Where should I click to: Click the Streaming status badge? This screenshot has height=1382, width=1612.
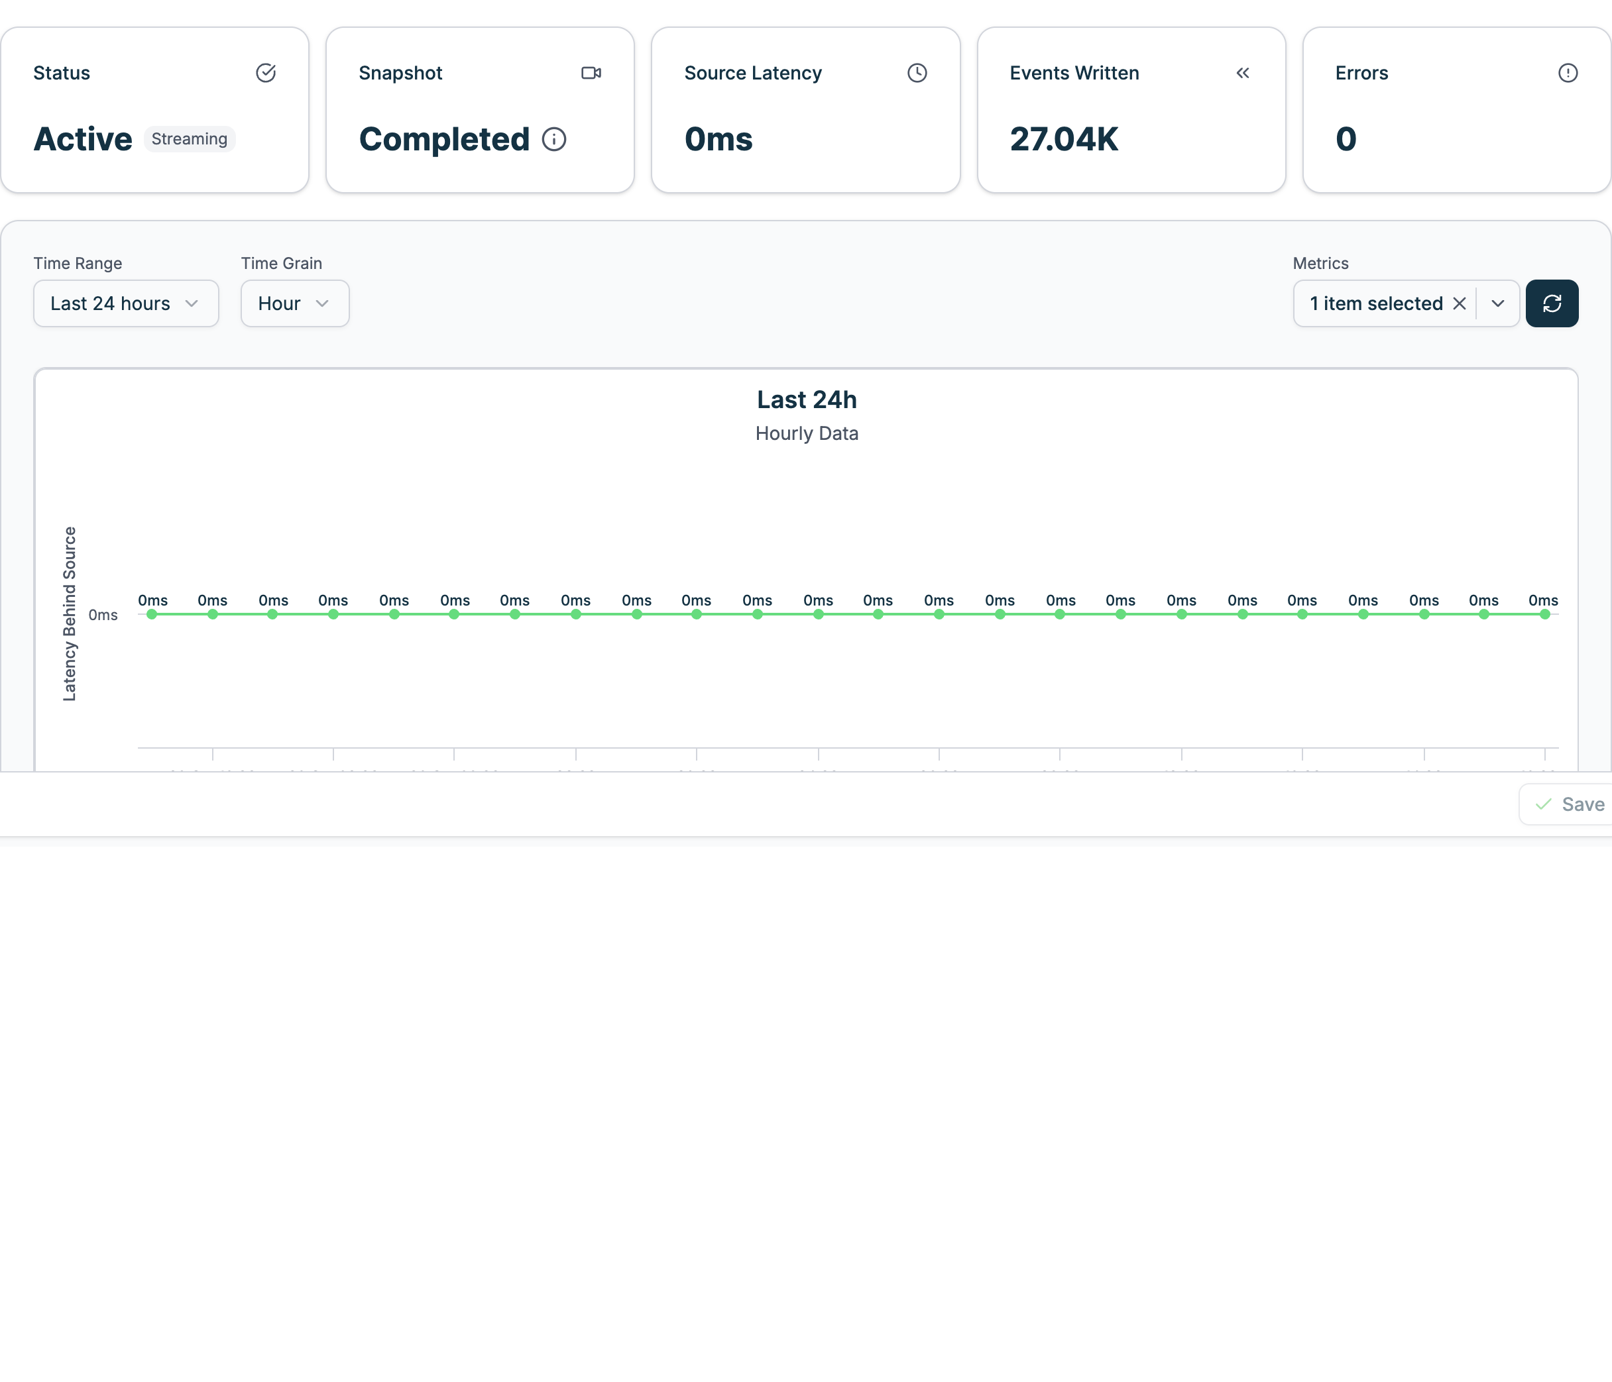click(x=189, y=139)
